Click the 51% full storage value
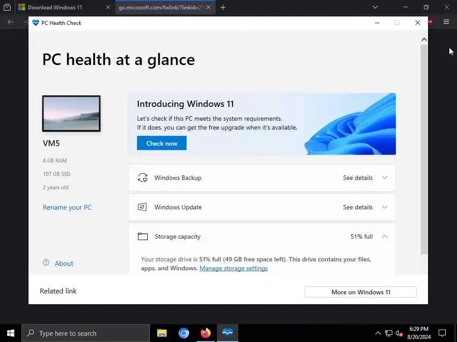 click(361, 236)
